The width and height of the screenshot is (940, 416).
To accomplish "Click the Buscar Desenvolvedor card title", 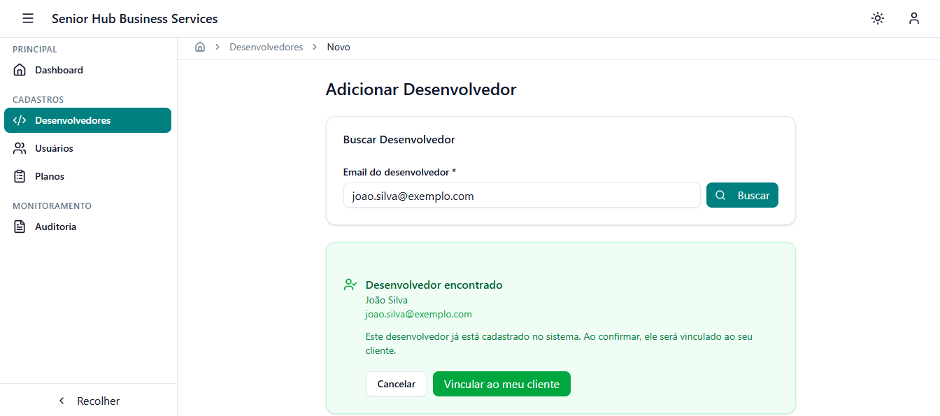I will click(399, 140).
